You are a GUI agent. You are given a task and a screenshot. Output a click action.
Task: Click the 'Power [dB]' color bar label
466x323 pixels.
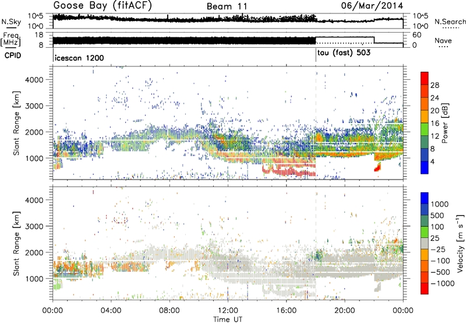(x=444, y=123)
